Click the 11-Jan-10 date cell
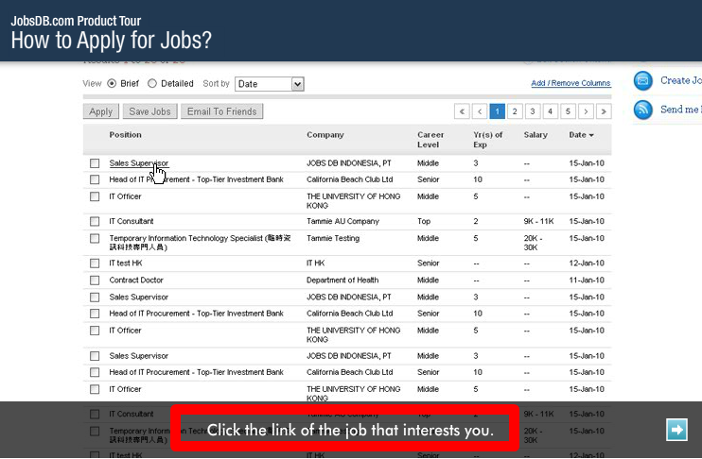The width and height of the screenshot is (702, 459). (x=587, y=280)
